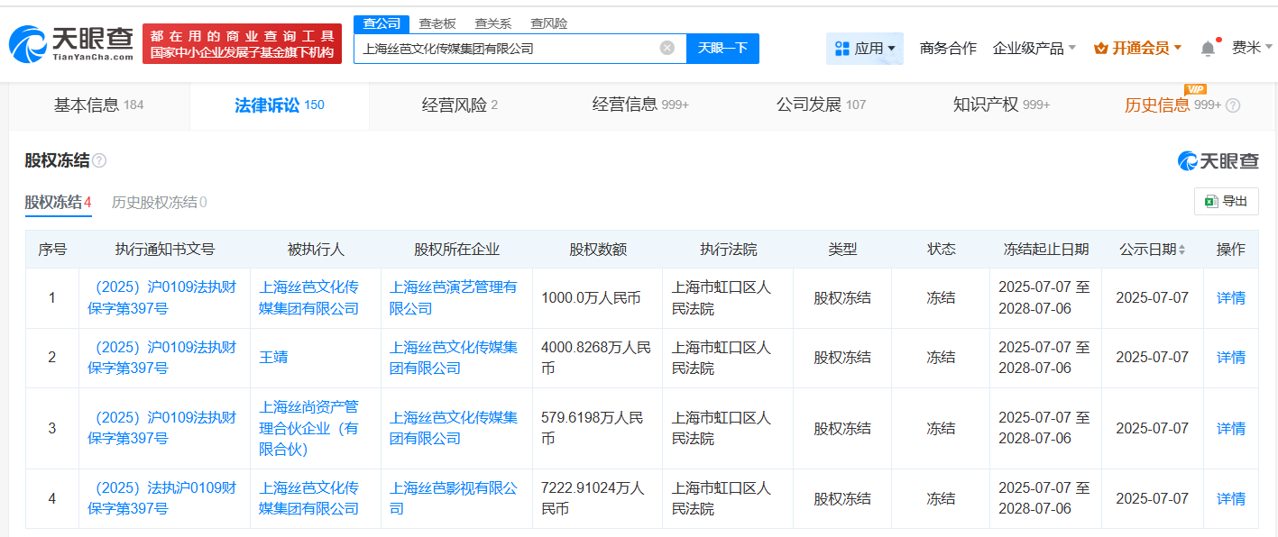This screenshot has width=1278, height=537.
Task: Click the 开通会员 crown icon
Action: click(1100, 49)
